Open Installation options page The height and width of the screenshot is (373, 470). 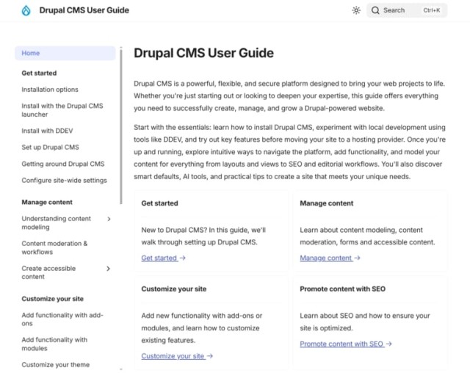(50, 90)
